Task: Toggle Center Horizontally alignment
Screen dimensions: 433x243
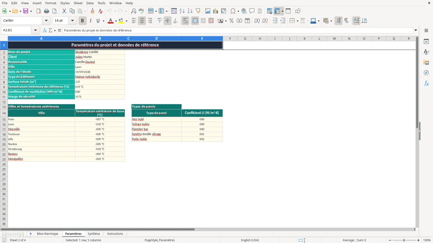Action: point(142,21)
